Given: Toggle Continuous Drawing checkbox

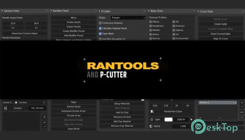Looking at the screenshot, I should click(100, 23).
